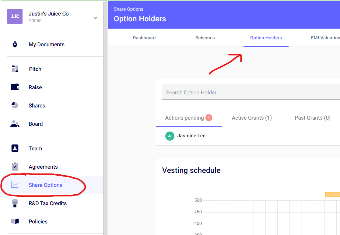340x235 pixels.
Task: Switch to the Schemes tab
Action: 205,38
